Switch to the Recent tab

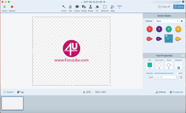click(x=8, y=92)
